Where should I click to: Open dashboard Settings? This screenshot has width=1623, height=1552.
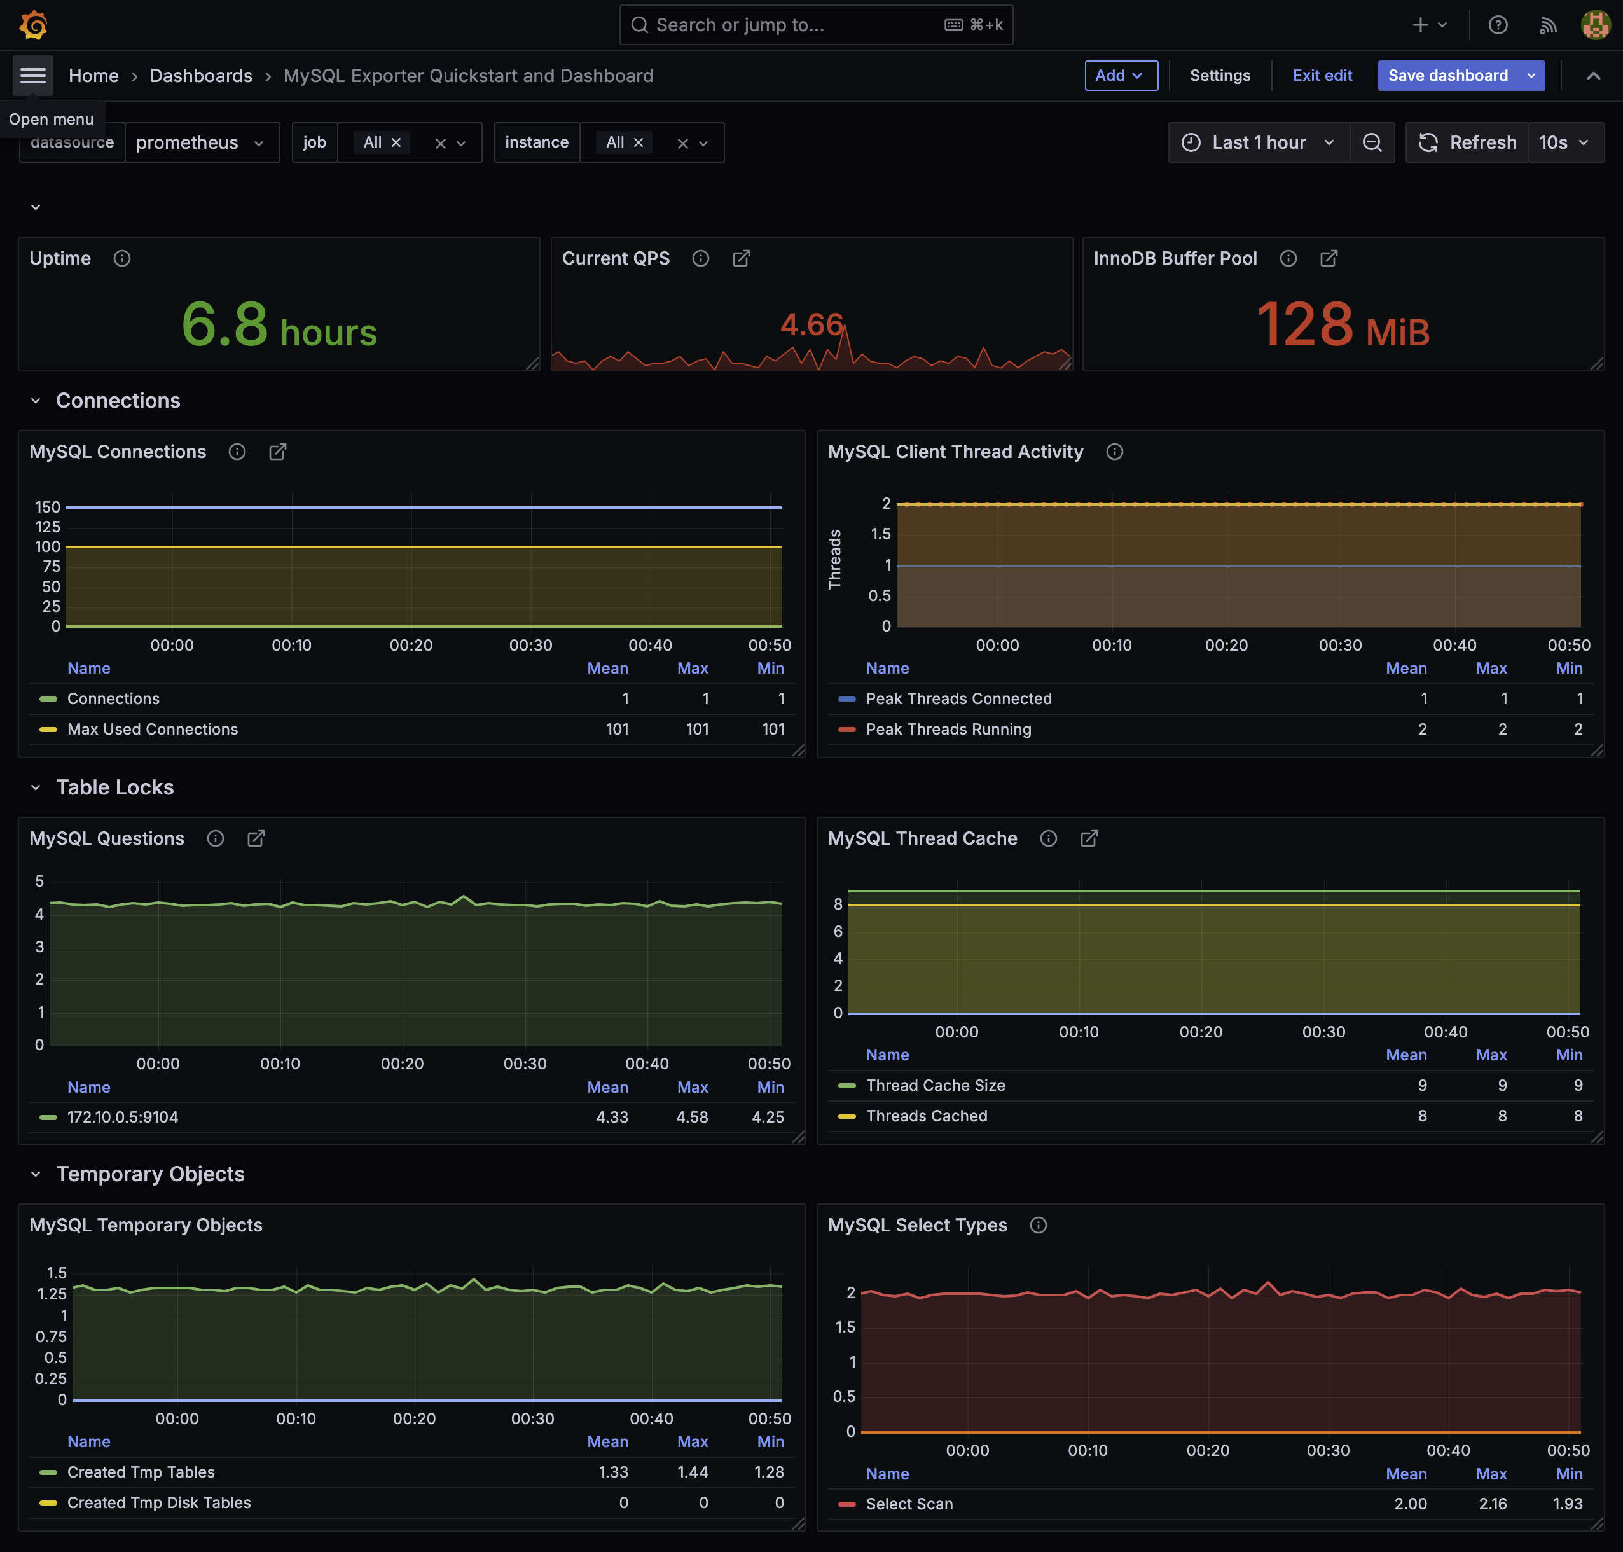click(1219, 75)
